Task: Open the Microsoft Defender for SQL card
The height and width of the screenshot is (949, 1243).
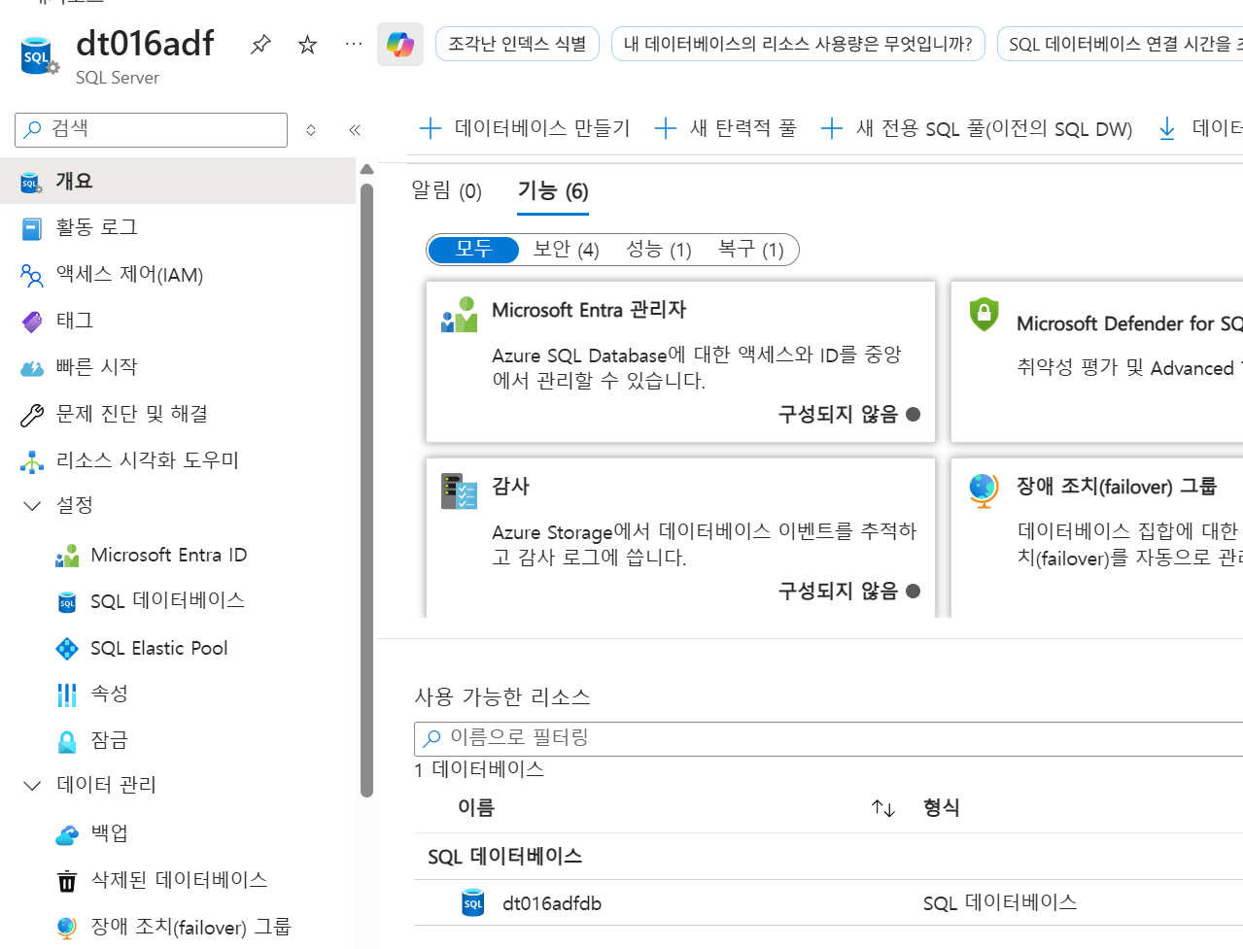Action: [1097, 361]
